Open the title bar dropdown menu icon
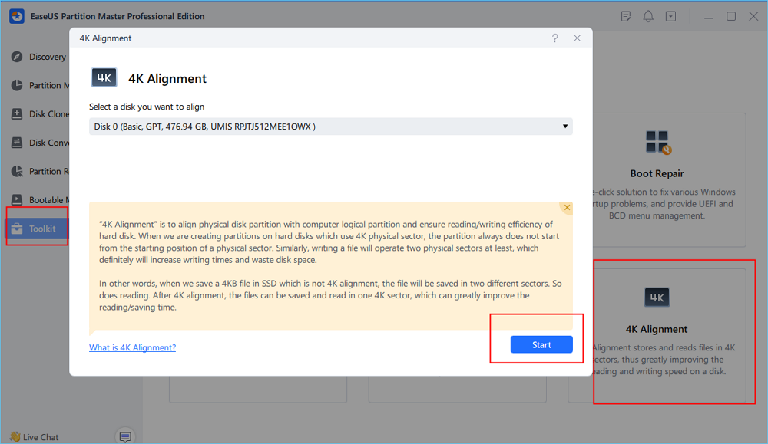Image resolution: width=768 pixels, height=444 pixels. tap(670, 16)
